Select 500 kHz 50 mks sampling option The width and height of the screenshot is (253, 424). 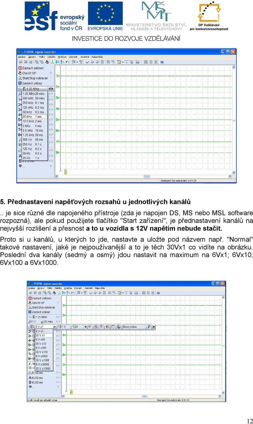35,98
